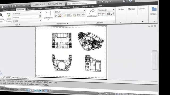Toggle Snap Mode in the status bar
This screenshot has width=170, height=95.
pos(20,90)
